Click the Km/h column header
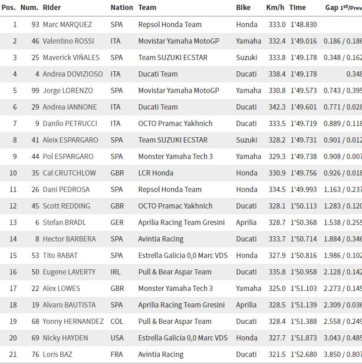The height and width of the screenshot is (364, 362). [x=275, y=8]
